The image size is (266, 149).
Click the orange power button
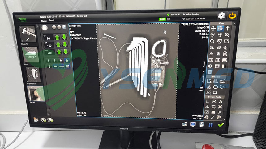point(231,15)
